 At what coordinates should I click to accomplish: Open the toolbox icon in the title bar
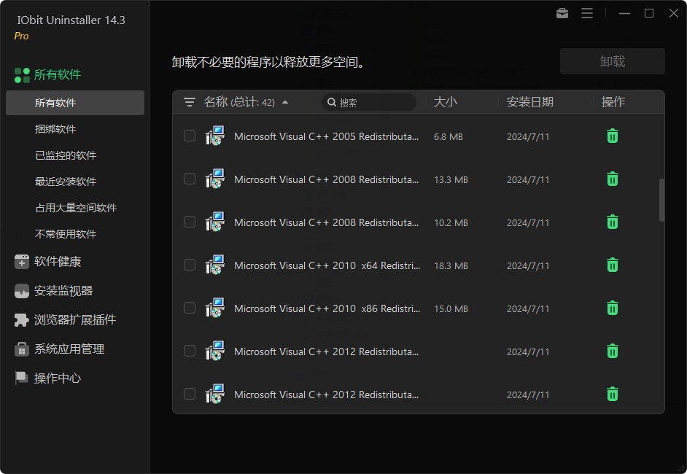[x=562, y=13]
